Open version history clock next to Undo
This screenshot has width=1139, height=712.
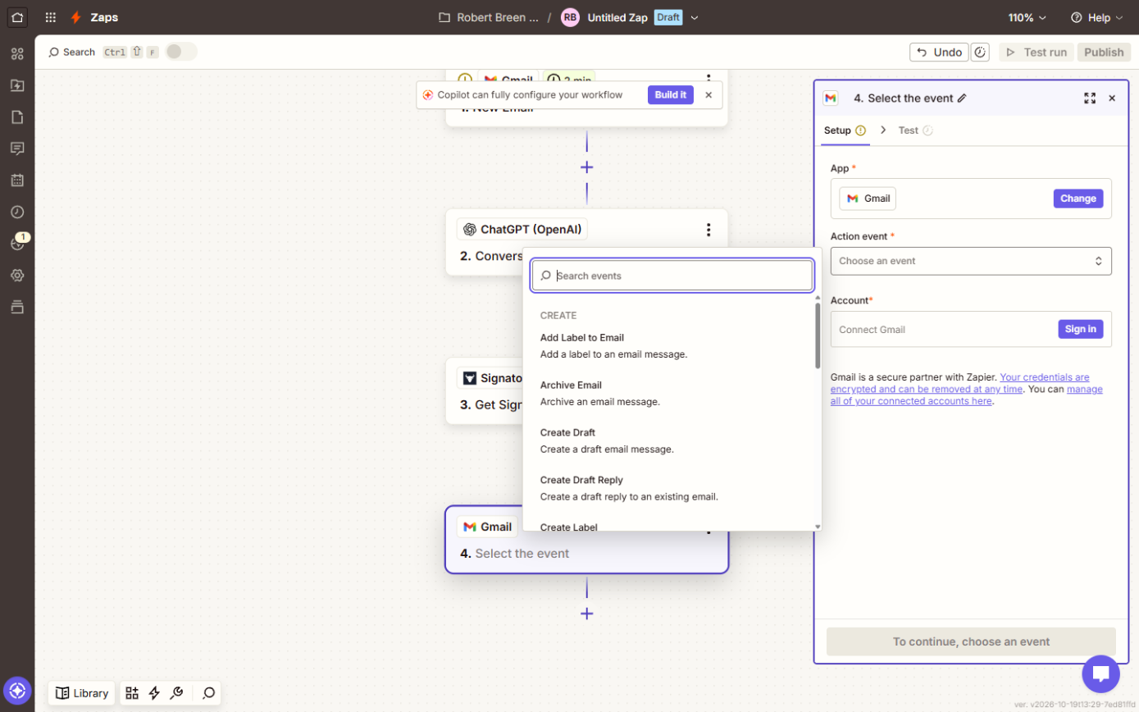coord(980,52)
